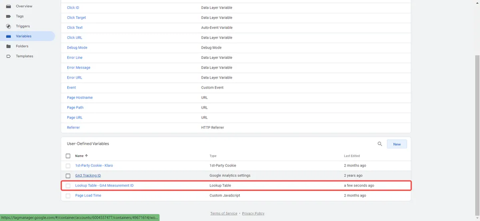Click the 'User-Defined Variables' heading
Viewport: 480px width, 221px height.
point(88,143)
